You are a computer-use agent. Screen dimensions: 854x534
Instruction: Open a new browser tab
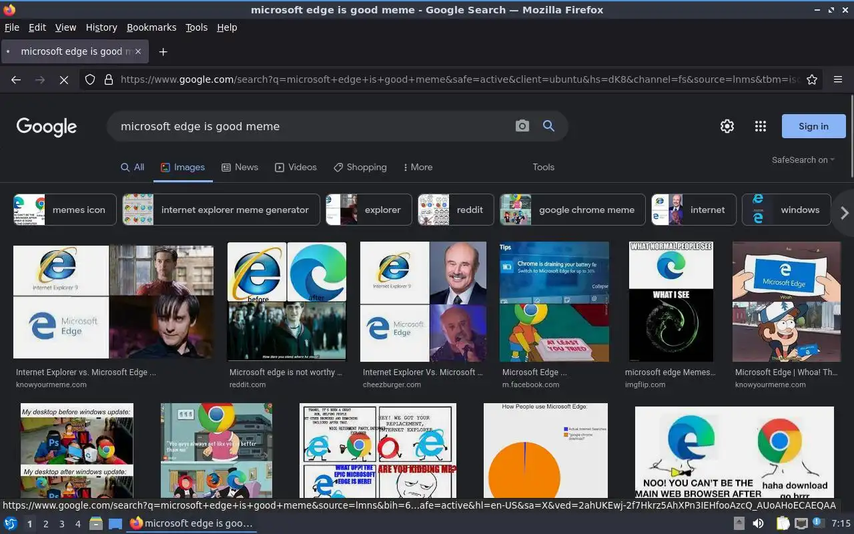coord(163,51)
